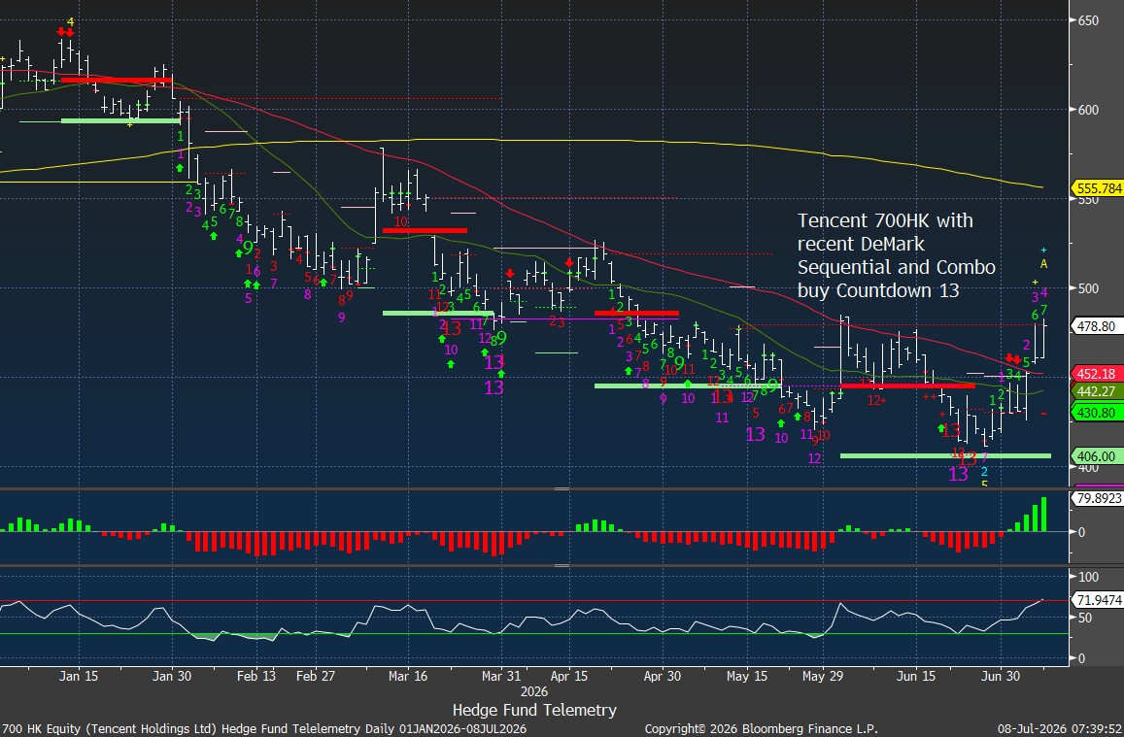Click the green 430.80 price label
The image size is (1124, 737).
1096,413
